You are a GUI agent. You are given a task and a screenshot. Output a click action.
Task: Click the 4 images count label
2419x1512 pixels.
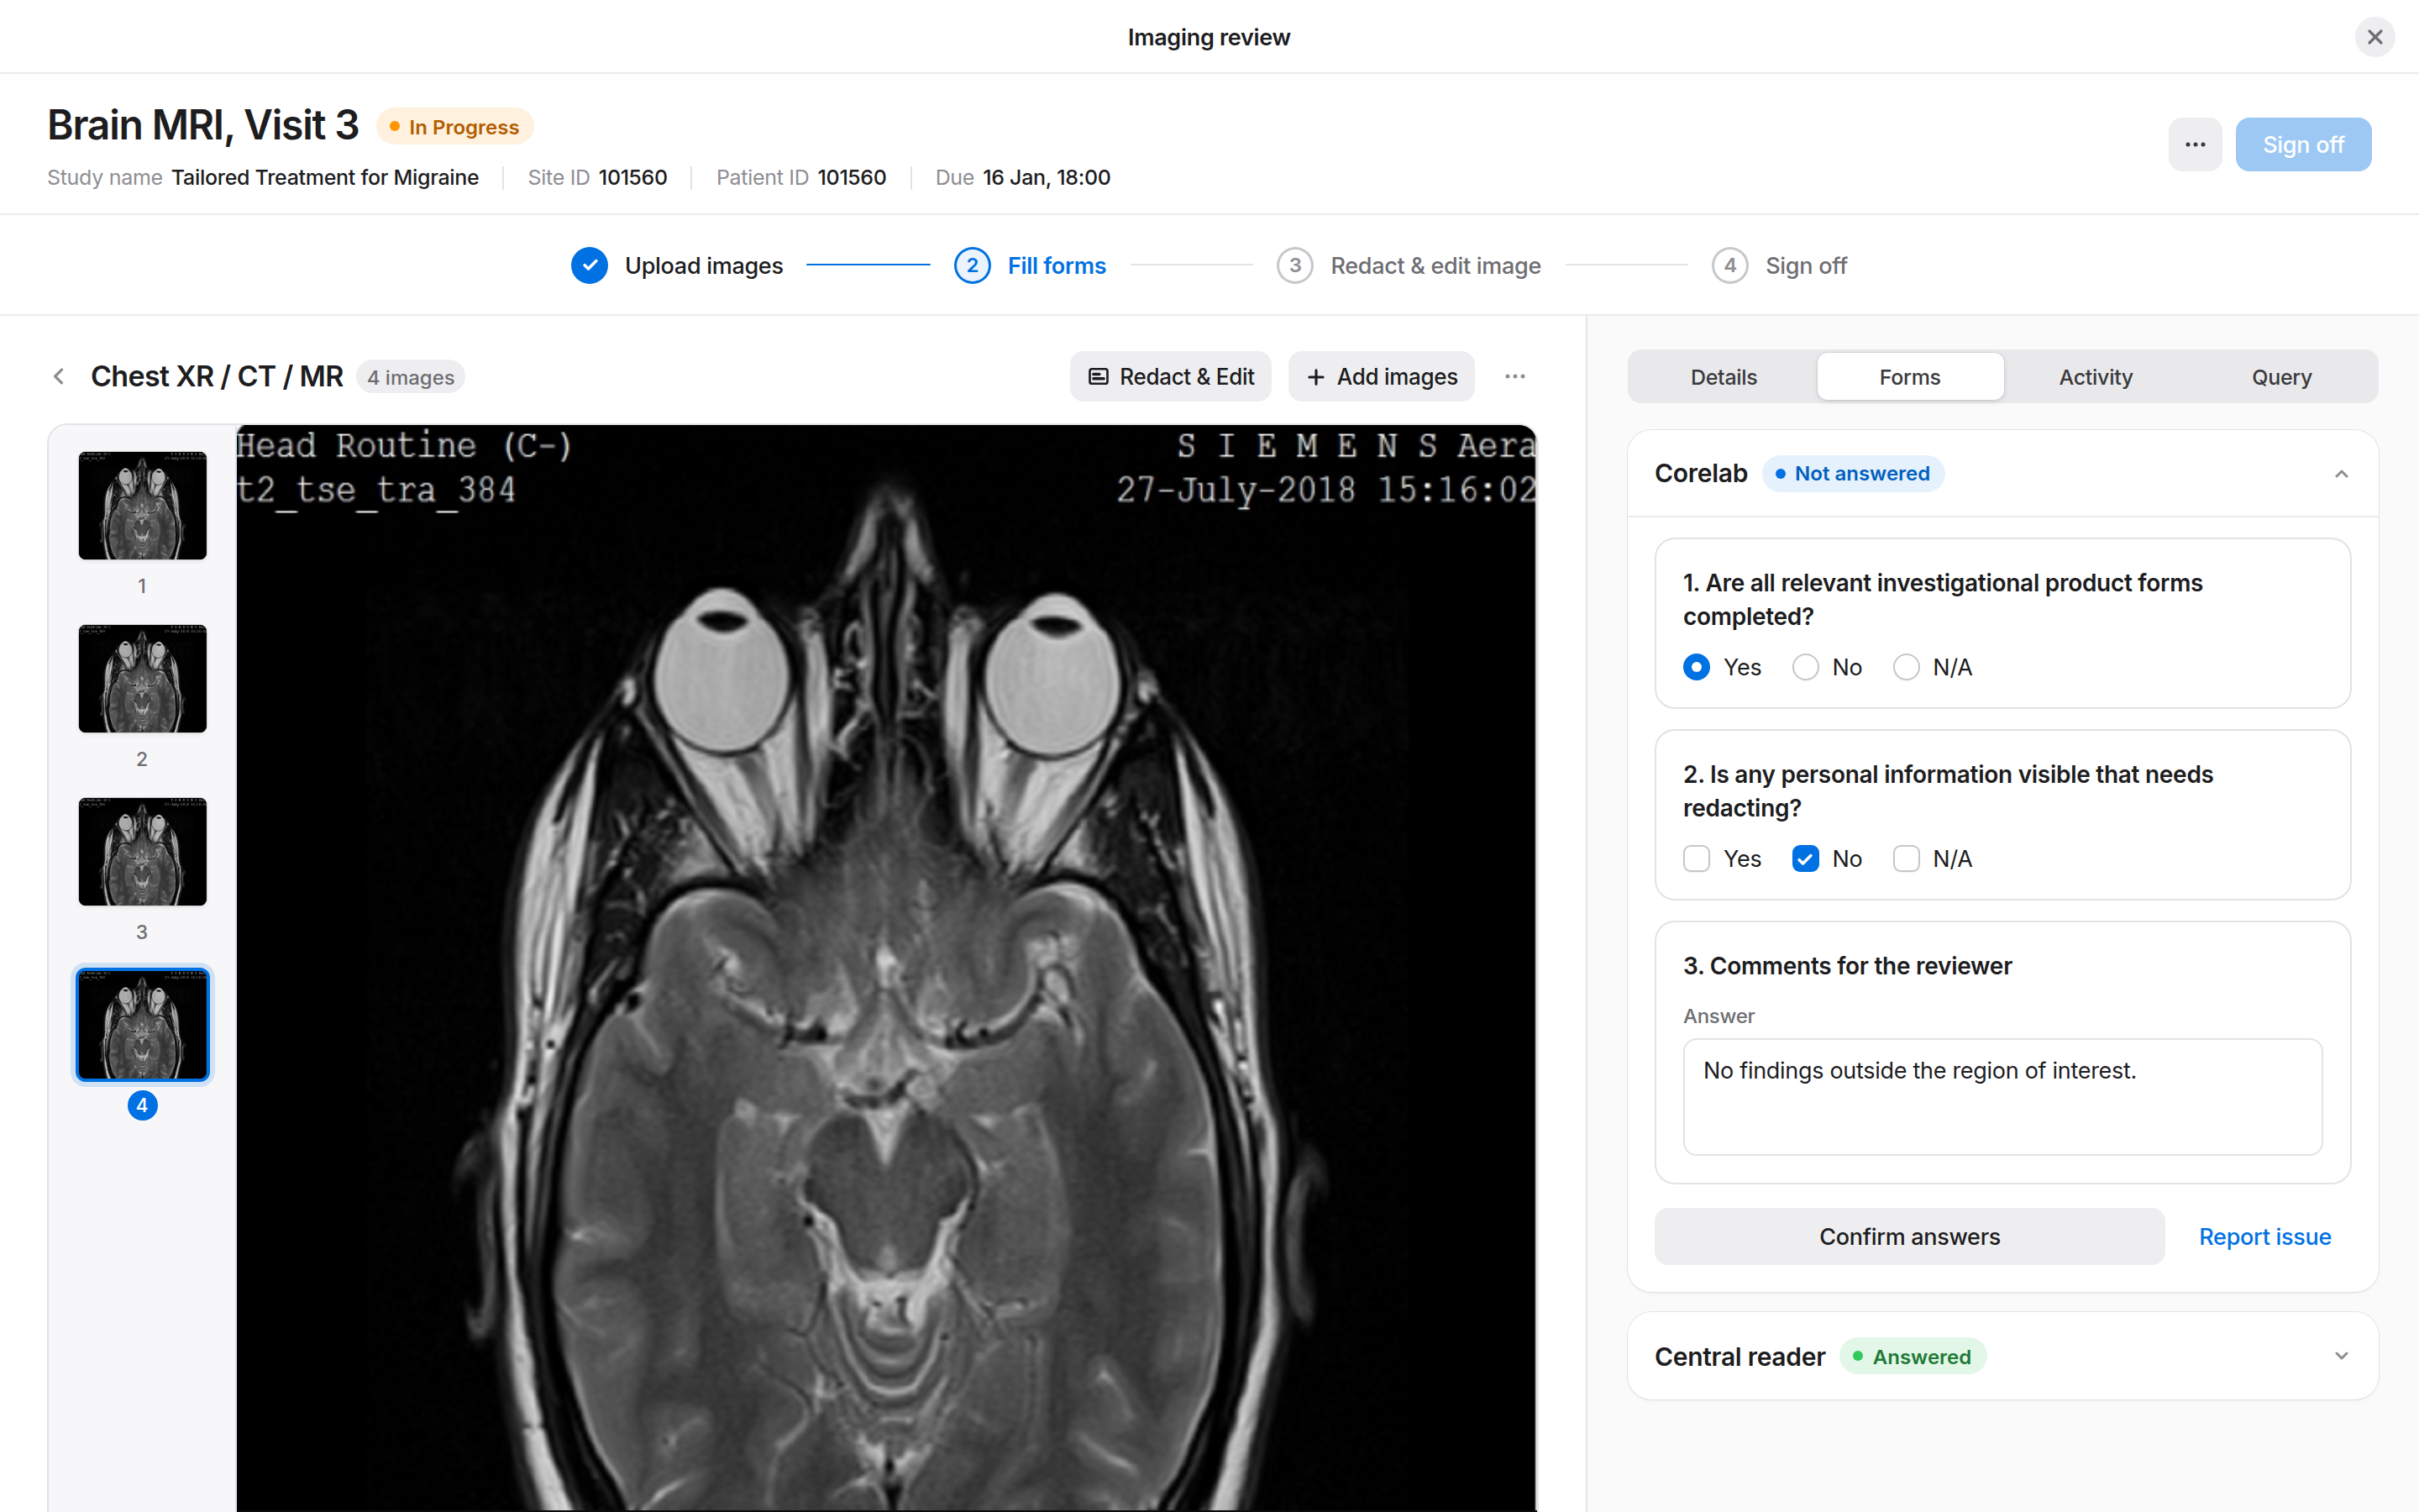tap(411, 377)
